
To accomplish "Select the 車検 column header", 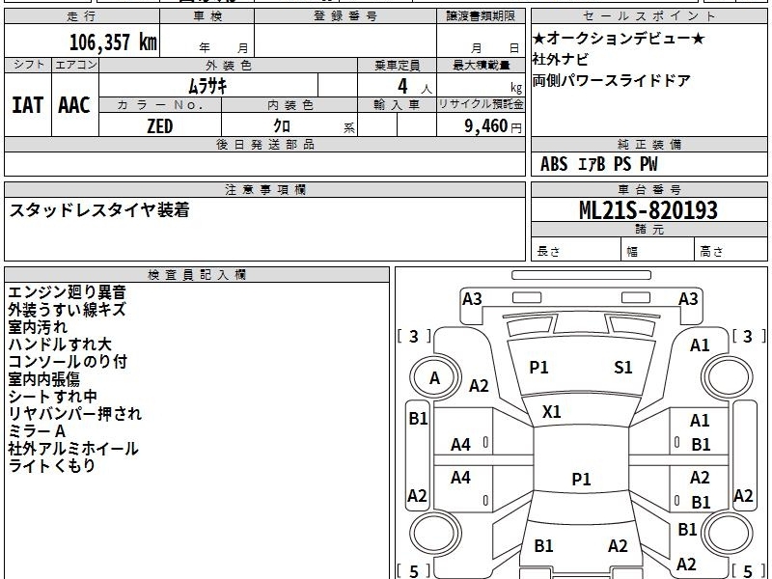I will 207,16.
